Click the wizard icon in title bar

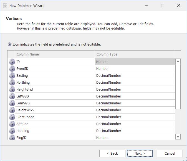[x=5, y=6]
